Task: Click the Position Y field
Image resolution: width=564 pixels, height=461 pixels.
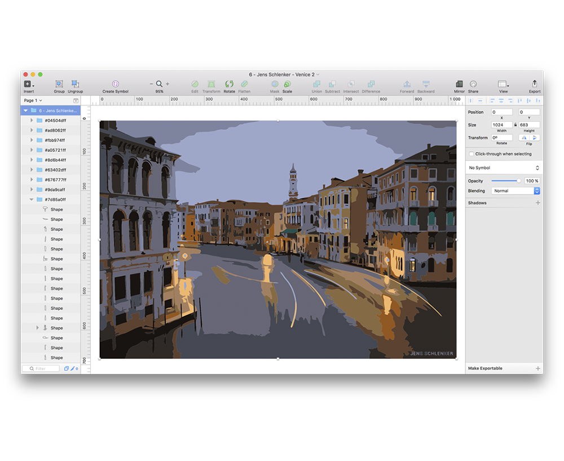Action: coord(529,112)
